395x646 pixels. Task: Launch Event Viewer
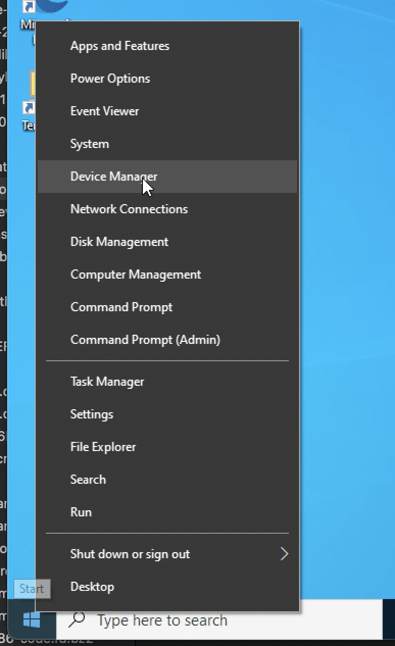[x=167, y=111]
